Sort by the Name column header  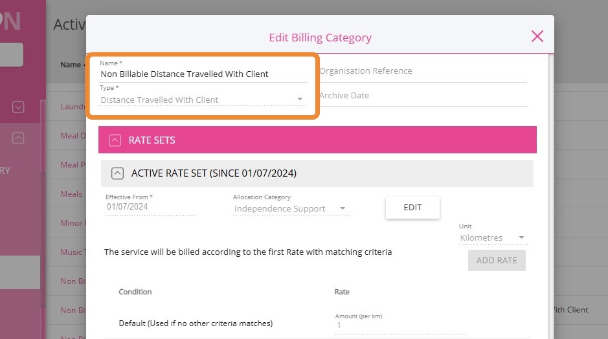coord(70,65)
